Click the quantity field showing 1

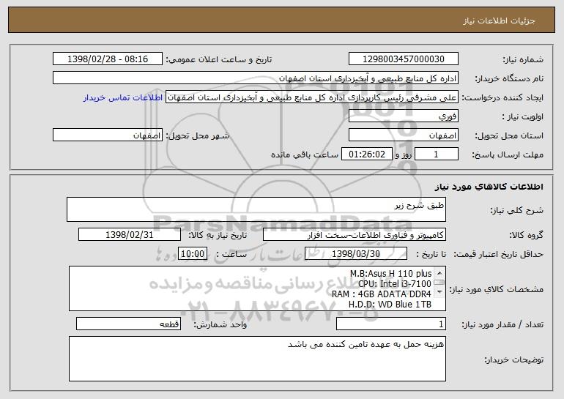pos(391,324)
